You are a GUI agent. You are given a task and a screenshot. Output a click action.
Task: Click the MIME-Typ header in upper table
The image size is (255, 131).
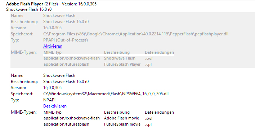(x=53, y=52)
